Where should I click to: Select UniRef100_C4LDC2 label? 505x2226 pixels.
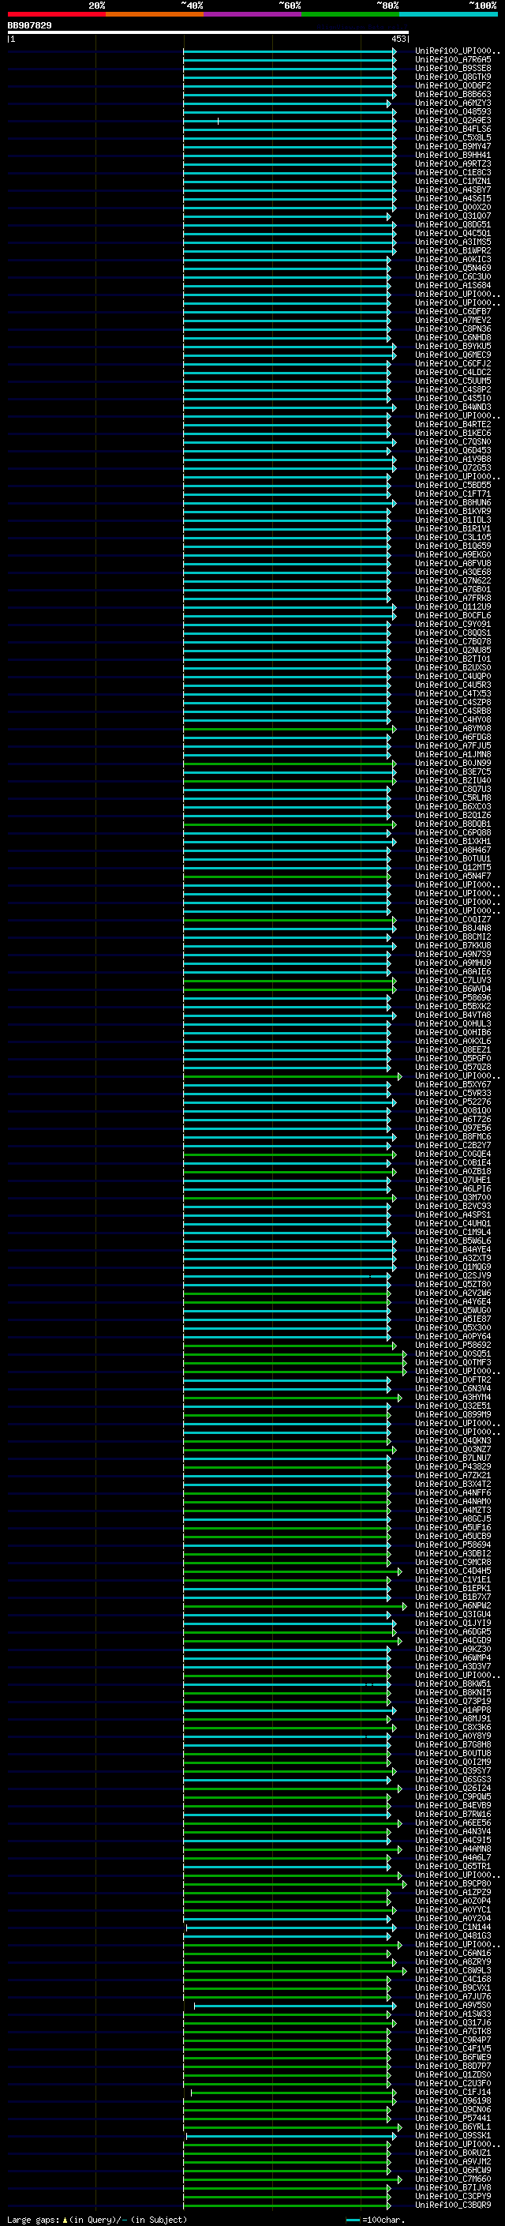point(453,373)
